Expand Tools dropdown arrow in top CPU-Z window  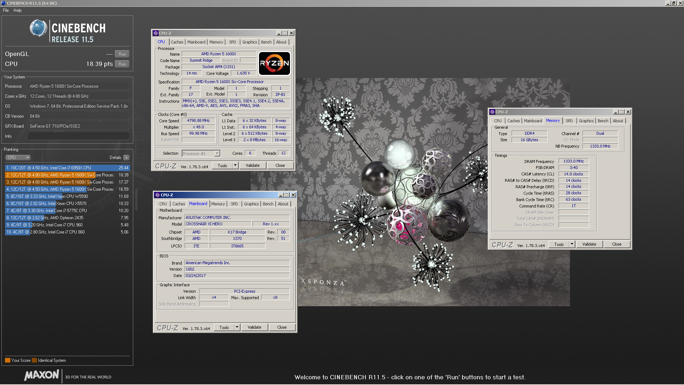235,166
